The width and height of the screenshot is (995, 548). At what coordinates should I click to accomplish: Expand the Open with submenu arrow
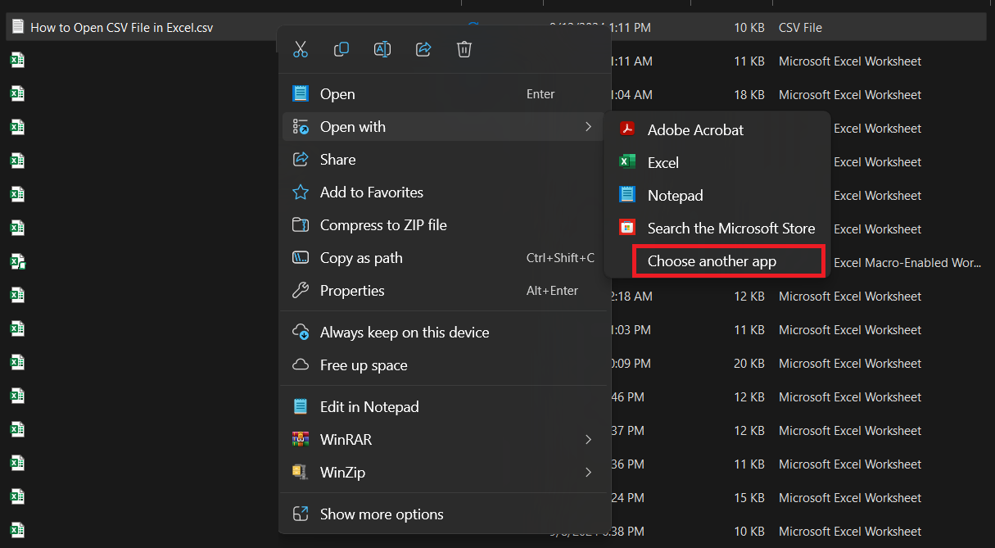pos(588,127)
